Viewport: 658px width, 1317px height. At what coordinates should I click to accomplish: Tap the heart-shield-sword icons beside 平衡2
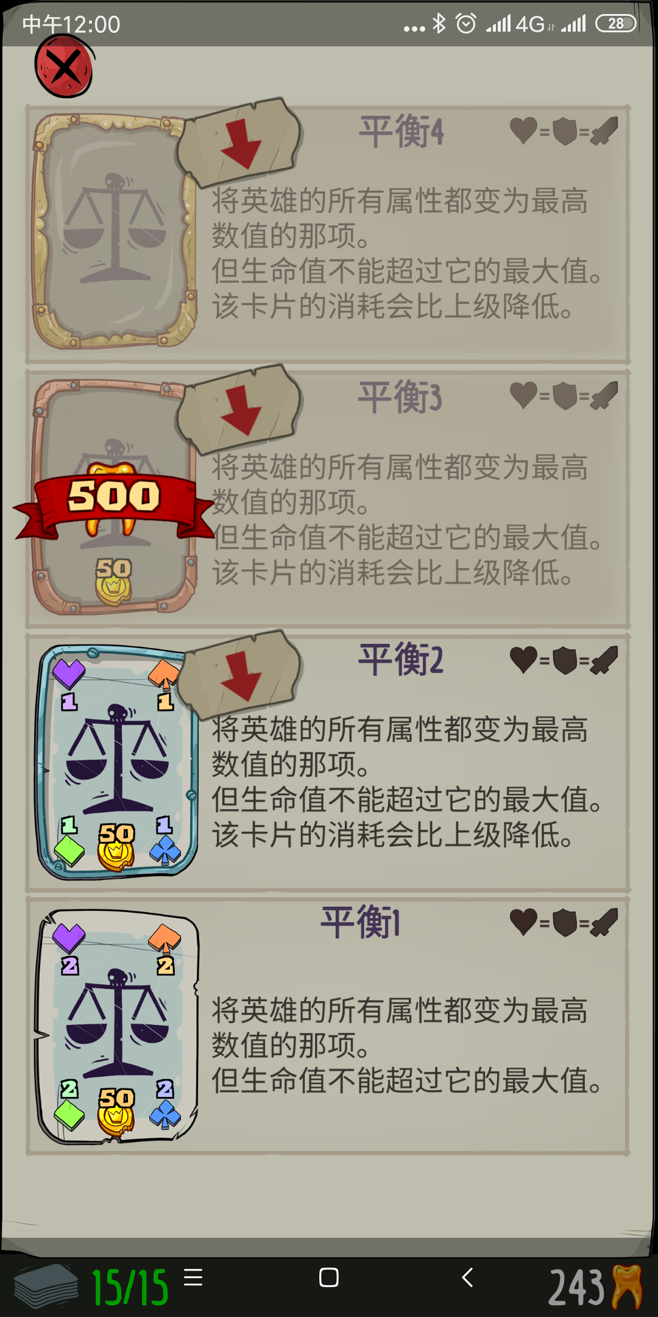coord(564,660)
